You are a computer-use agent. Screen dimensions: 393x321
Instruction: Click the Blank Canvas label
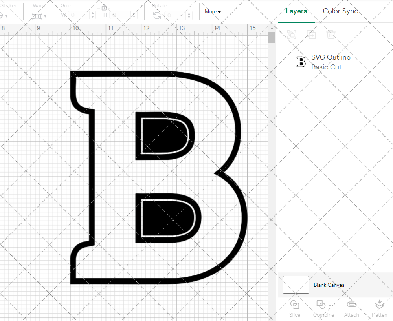[x=329, y=285]
